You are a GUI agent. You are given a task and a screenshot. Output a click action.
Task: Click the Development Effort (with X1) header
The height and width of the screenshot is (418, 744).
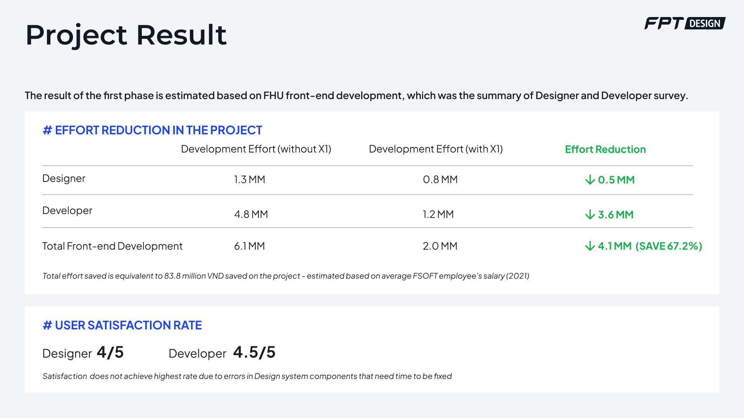point(436,149)
